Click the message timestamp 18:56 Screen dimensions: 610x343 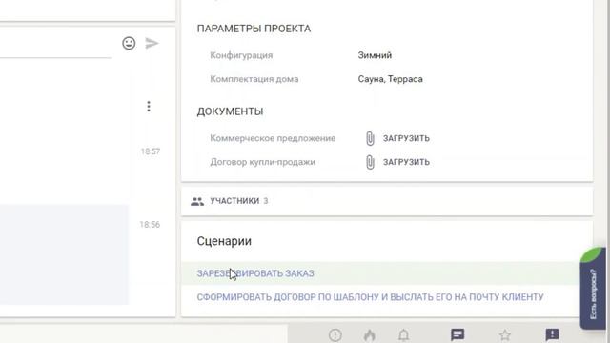tap(150, 225)
